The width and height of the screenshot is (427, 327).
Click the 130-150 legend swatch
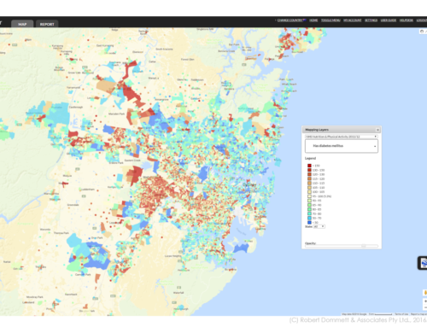[x=309, y=170]
